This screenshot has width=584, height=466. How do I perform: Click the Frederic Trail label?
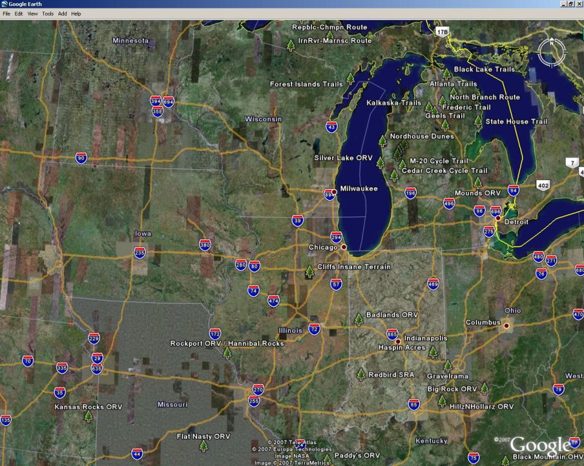tap(467, 107)
